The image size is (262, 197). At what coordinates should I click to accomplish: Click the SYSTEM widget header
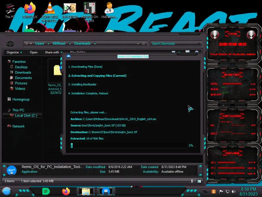pos(232,75)
